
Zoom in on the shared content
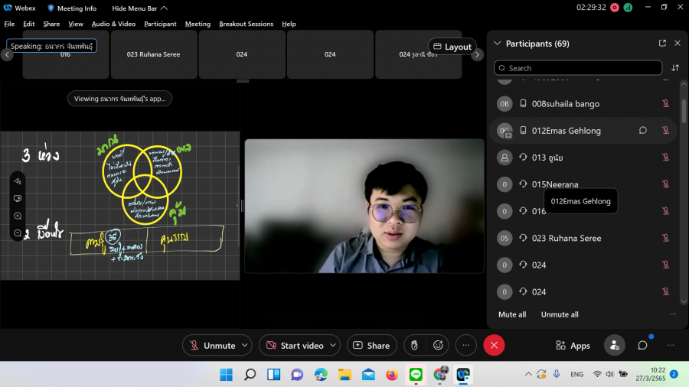pos(18,216)
